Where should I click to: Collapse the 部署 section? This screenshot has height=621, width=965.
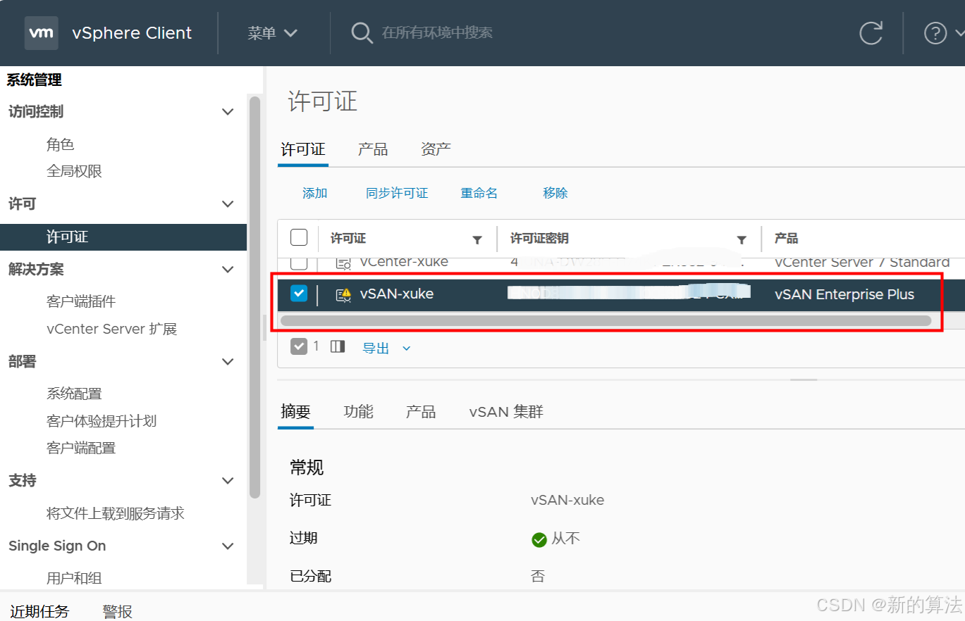coord(228,362)
